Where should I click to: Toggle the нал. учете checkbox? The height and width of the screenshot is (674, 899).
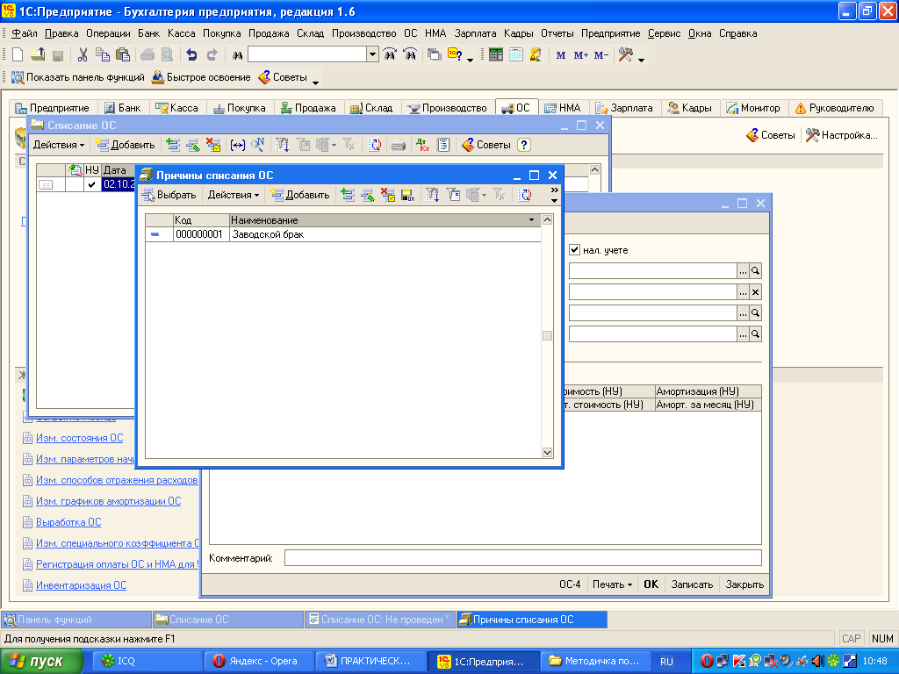pyautogui.click(x=574, y=250)
